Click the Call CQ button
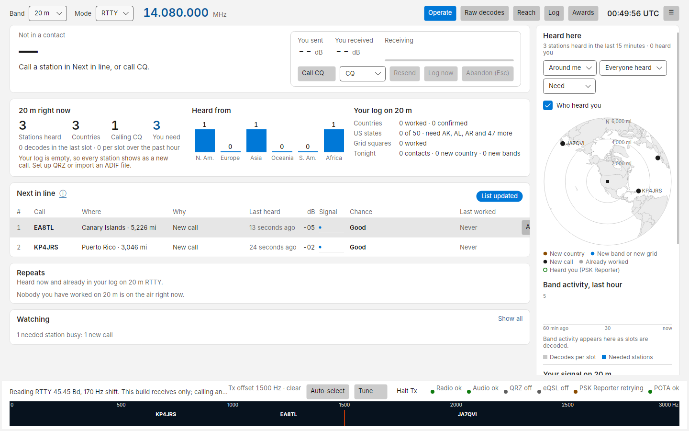This screenshot has height=431, width=689. [x=317, y=73]
